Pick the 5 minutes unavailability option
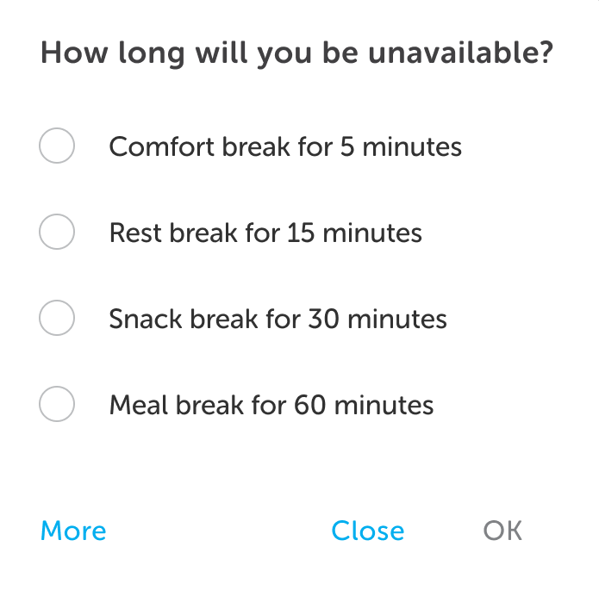599x596 pixels. pos(57,146)
